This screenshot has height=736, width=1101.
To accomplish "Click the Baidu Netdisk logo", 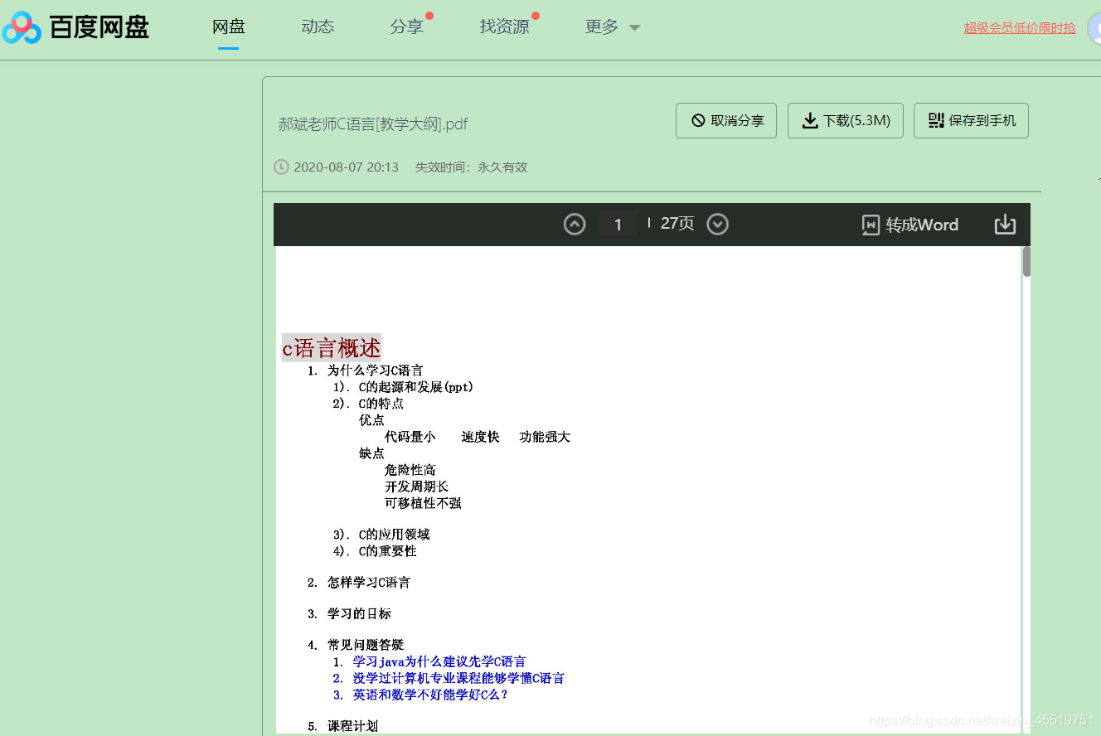I will [x=75, y=27].
